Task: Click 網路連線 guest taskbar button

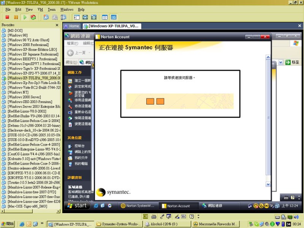Action: pos(219,206)
